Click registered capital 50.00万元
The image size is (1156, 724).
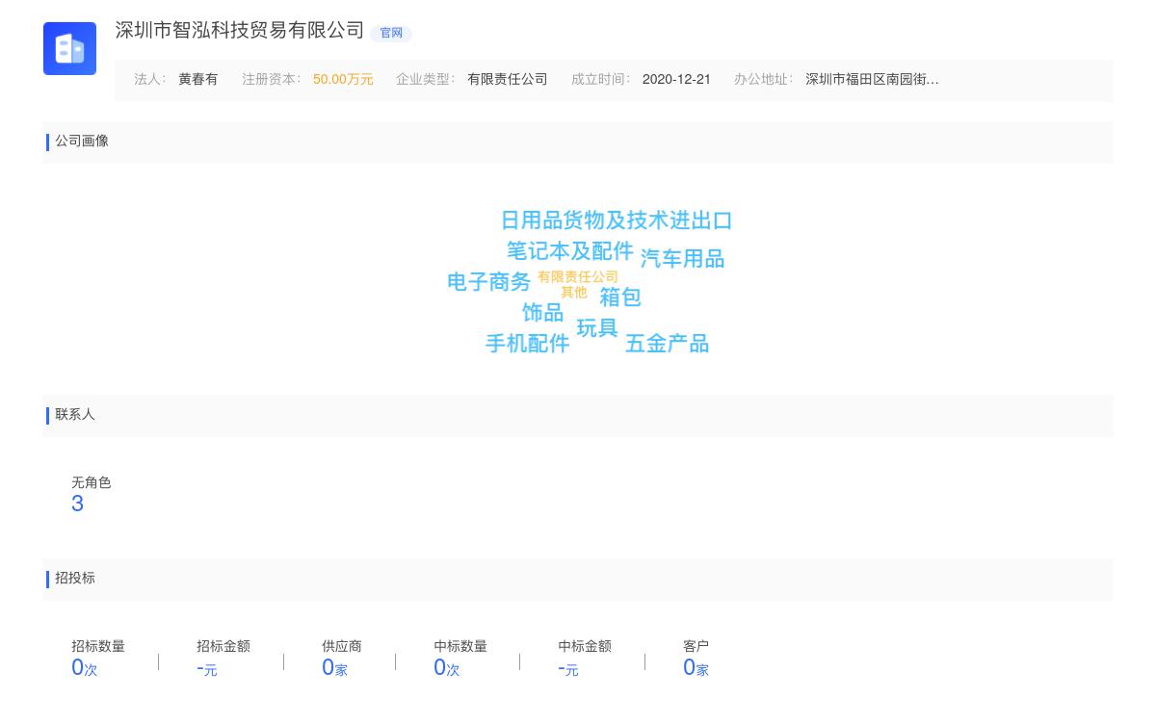click(x=343, y=80)
